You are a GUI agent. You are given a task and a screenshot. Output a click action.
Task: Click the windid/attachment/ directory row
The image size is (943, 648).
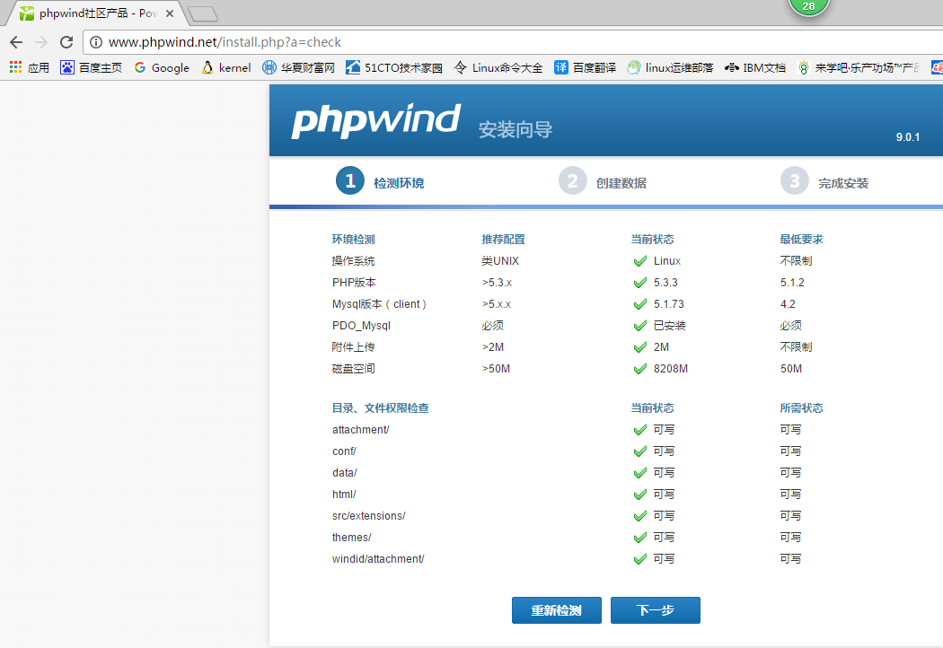(x=378, y=559)
